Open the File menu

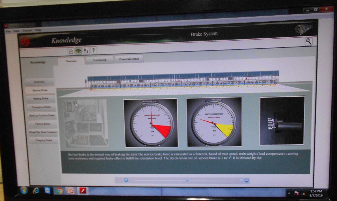(x=8, y=30)
